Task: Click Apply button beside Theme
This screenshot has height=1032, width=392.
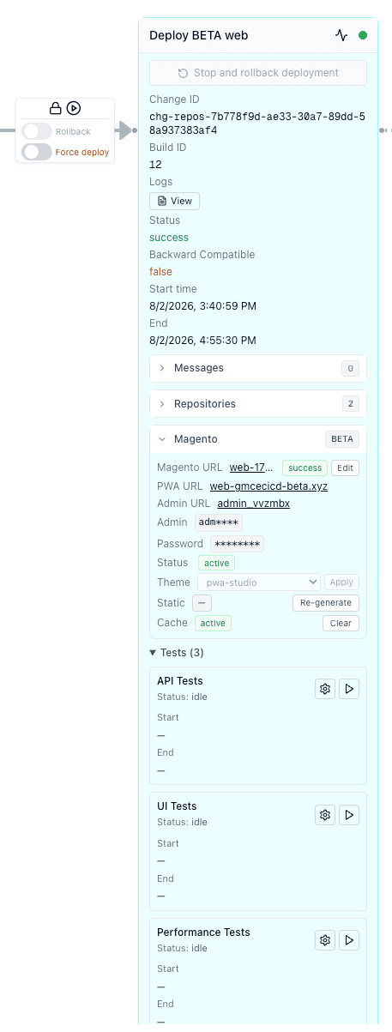Action: (341, 582)
